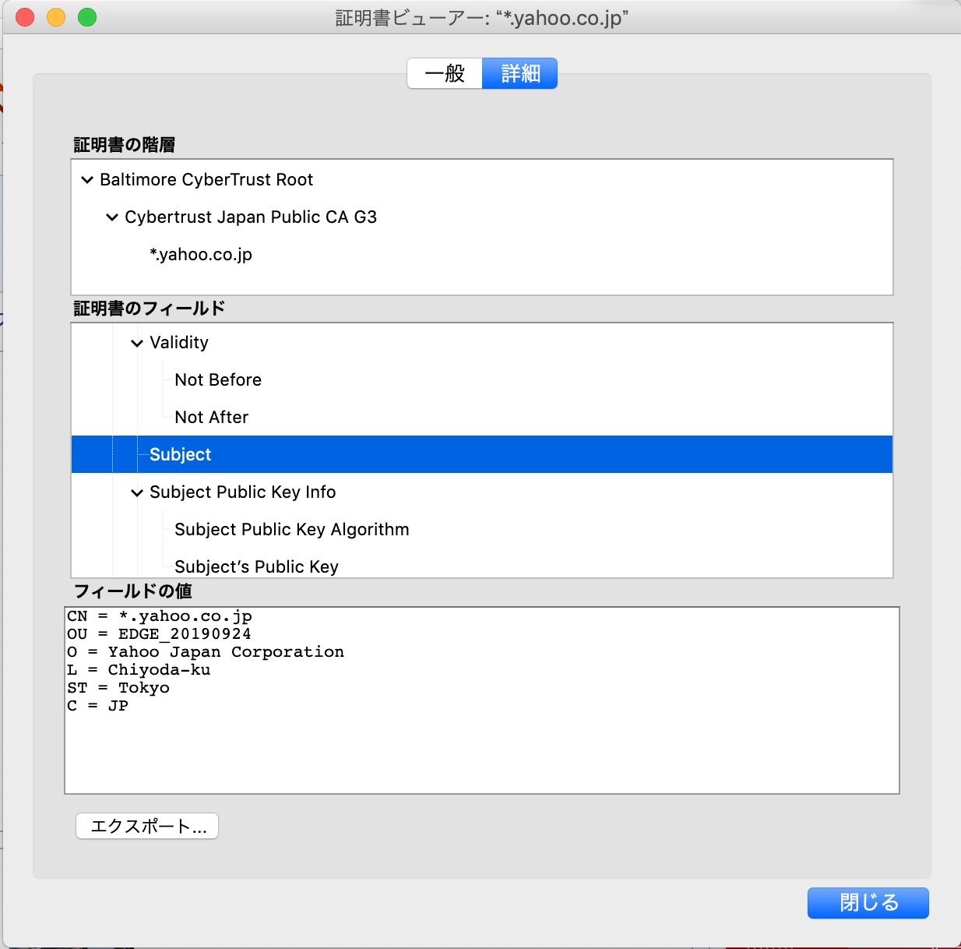Viewport: 961px width, 949px height.
Task: Select Baltimore CyberTrust Root certificate
Action: [x=206, y=180]
